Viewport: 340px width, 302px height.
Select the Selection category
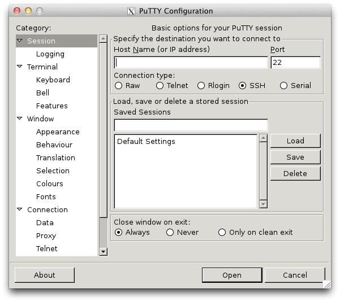[x=53, y=170]
